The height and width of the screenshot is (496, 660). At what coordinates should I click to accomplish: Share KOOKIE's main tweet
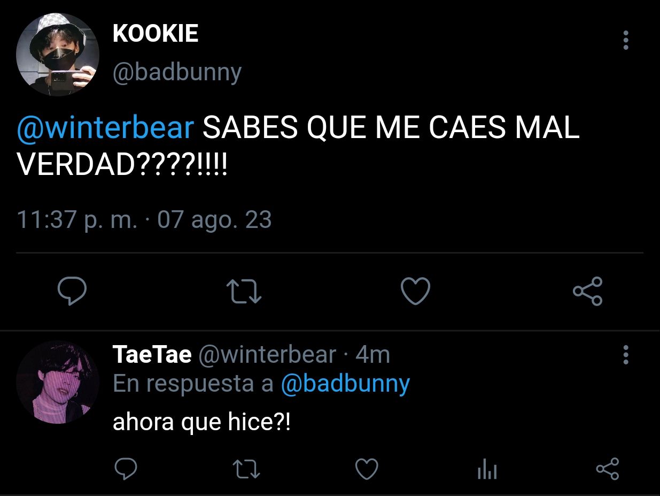coord(588,292)
